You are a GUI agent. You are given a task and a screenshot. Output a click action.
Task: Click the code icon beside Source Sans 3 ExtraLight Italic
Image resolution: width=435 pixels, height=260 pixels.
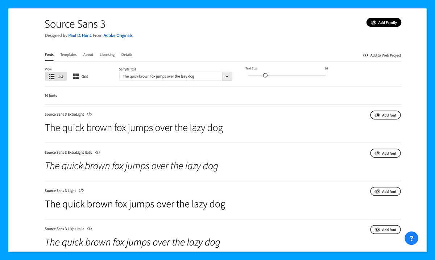click(98, 152)
